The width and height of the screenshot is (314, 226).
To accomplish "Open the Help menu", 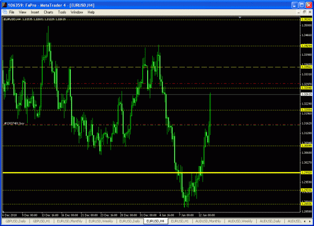I will coord(91,12).
